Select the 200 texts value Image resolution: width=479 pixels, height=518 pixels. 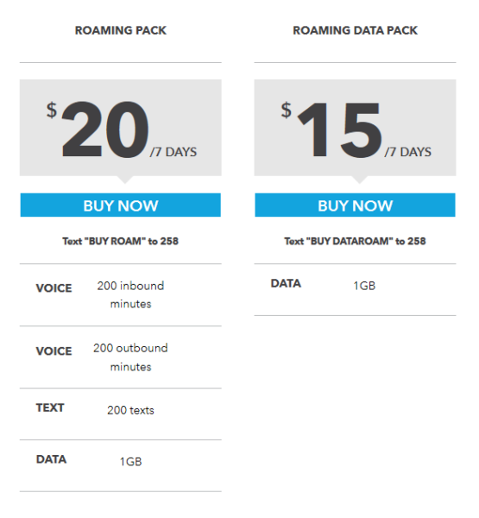[x=130, y=410]
